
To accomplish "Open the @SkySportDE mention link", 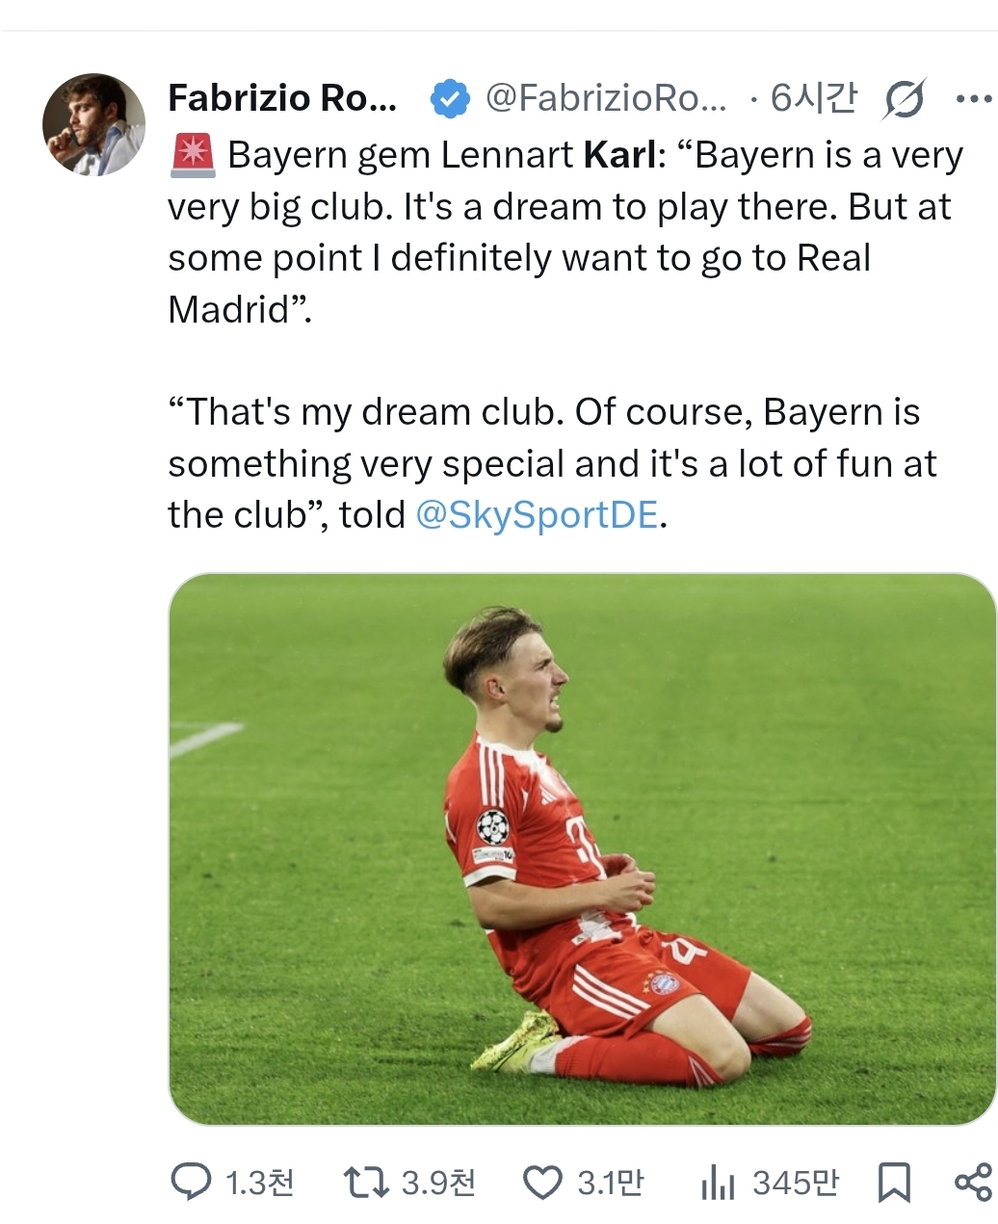I will tap(537, 515).
